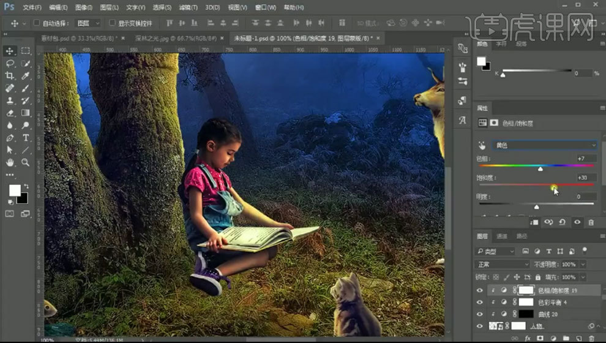This screenshot has width=606, height=343.
Task: Create a new layer group
Action: pyautogui.click(x=566, y=338)
